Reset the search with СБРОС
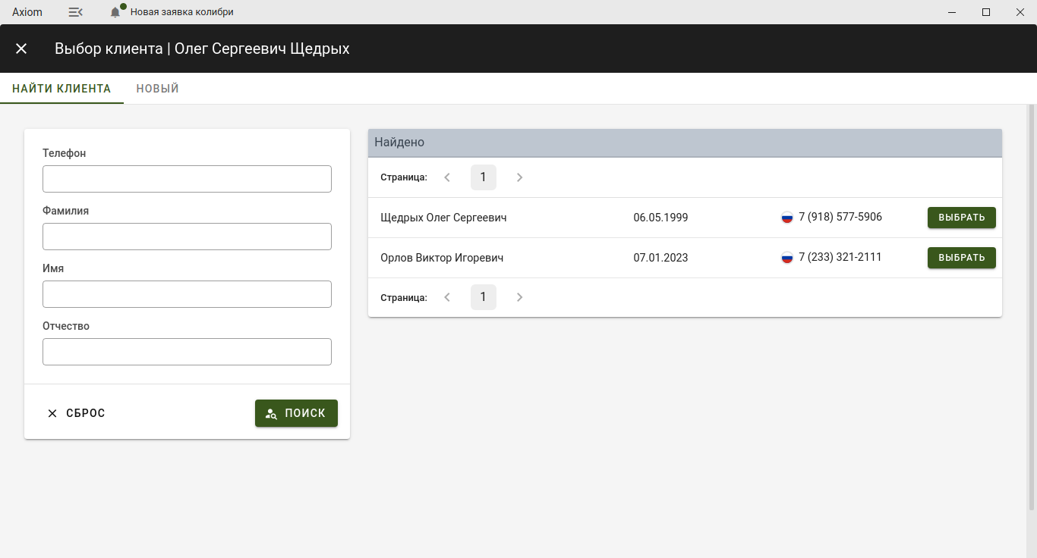The image size is (1037, 558). [76, 413]
